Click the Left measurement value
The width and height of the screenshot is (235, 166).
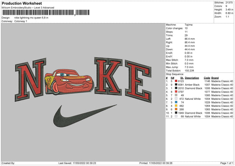click(190, 39)
